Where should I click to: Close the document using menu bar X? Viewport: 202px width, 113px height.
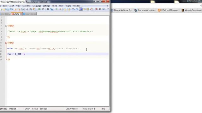tap(108, 6)
